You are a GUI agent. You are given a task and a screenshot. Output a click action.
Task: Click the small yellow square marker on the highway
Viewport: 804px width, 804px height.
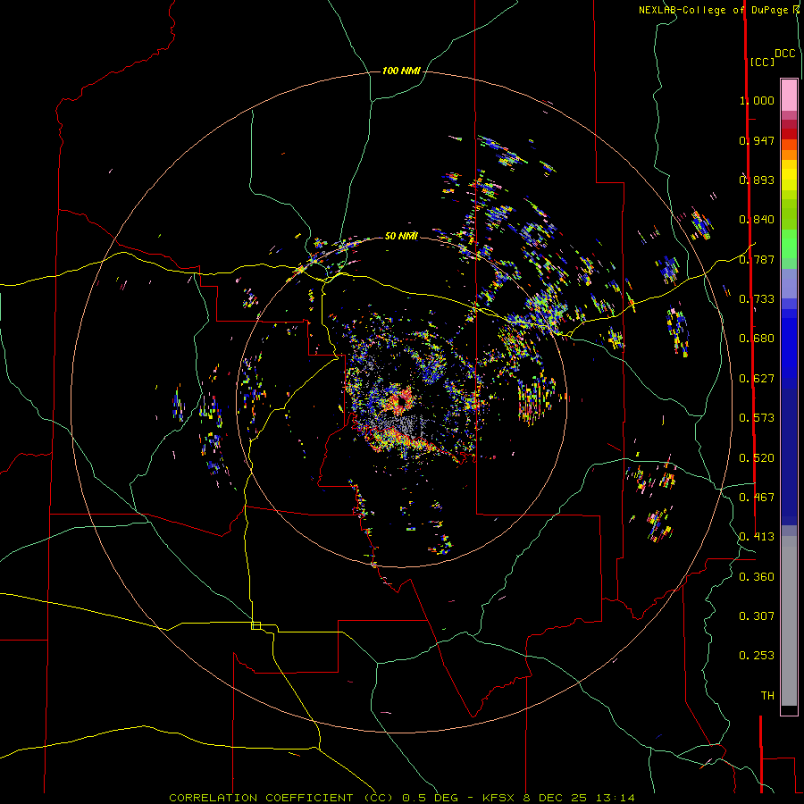(x=255, y=625)
